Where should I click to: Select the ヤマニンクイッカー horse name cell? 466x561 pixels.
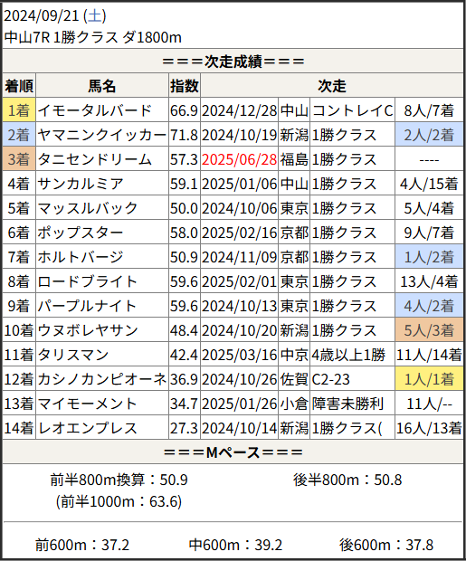pos(102,135)
